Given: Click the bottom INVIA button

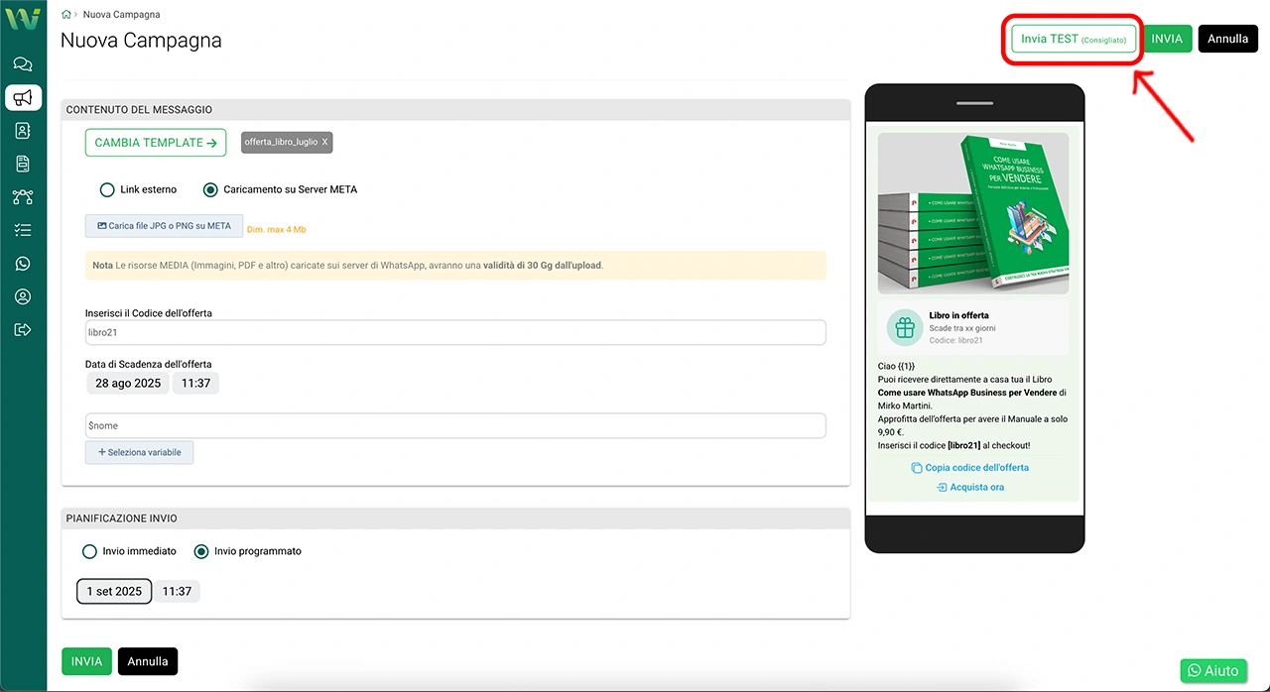Looking at the screenshot, I should [86, 661].
